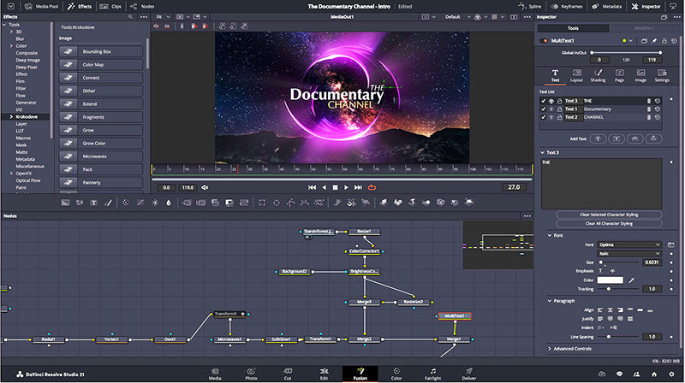Click the loop playback icon
The width and height of the screenshot is (685, 383).
(x=372, y=187)
